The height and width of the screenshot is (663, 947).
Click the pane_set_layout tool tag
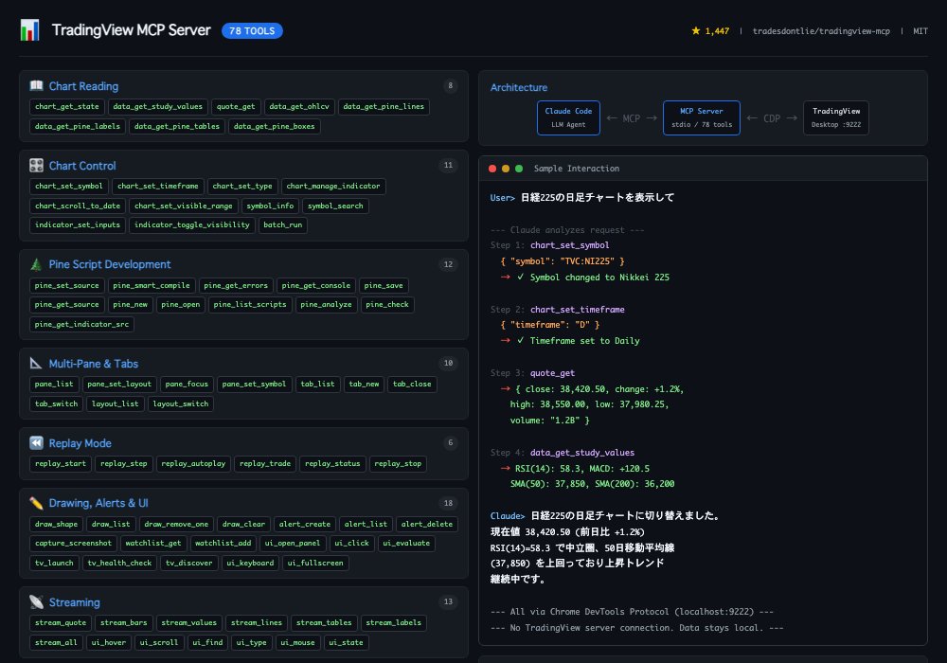pyautogui.click(x=119, y=384)
